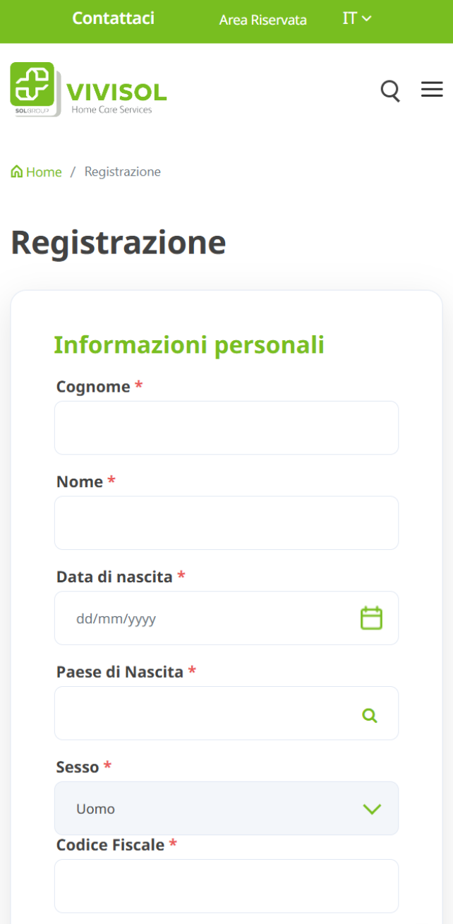
Task: Click the Registrazione breadcrumb entry
Action: [x=122, y=172]
